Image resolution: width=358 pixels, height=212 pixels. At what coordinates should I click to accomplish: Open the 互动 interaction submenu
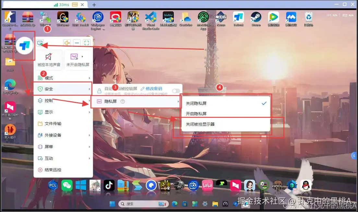[63, 158]
